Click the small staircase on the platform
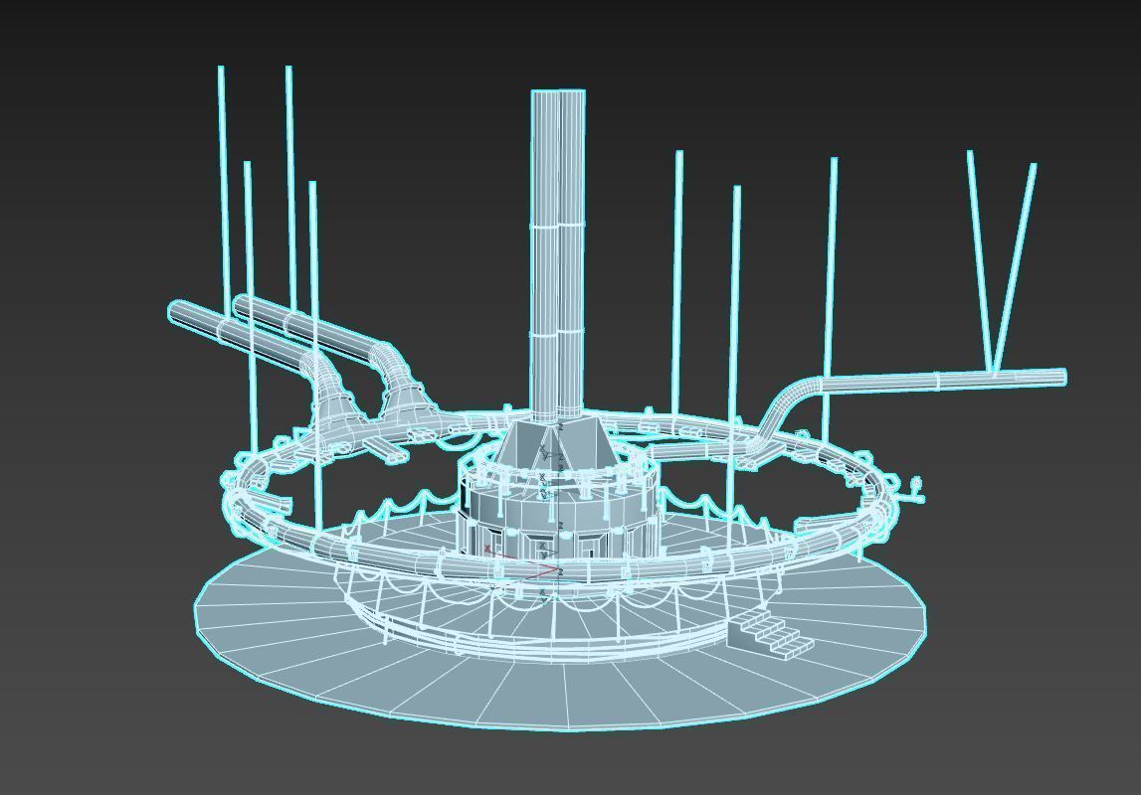Image resolution: width=1141 pixels, height=795 pixels. click(770, 634)
